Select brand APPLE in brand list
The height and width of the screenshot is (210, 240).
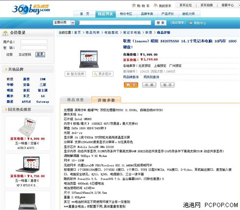[26, 102]
